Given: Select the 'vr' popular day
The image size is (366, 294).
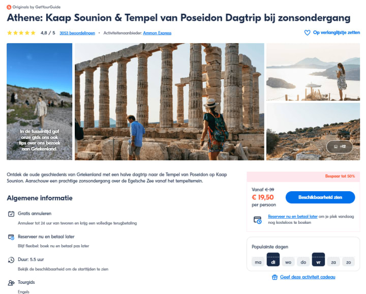Looking at the screenshot, I should point(318,259).
